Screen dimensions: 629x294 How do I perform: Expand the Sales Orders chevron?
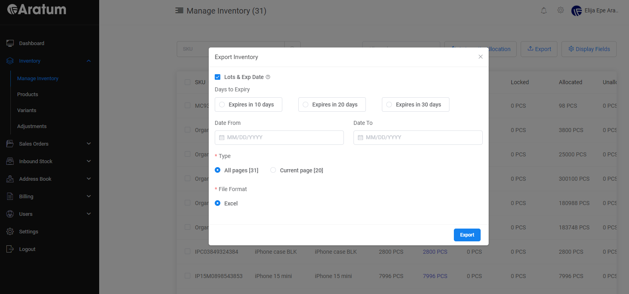(x=89, y=144)
